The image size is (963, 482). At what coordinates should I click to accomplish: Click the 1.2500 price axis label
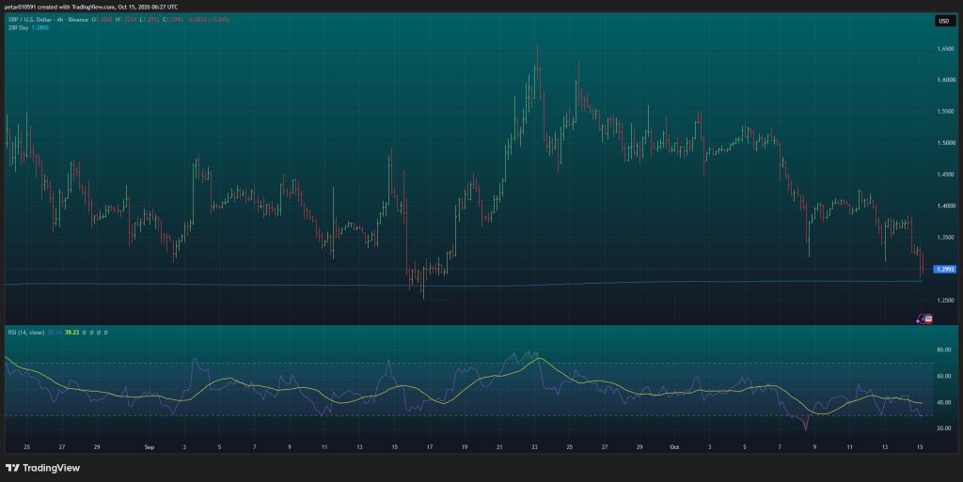pyautogui.click(x=944, y=301)
